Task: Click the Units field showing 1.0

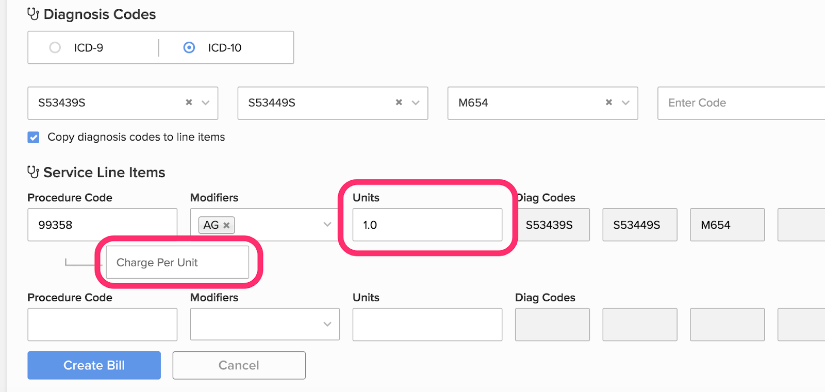Action: pyautogui.click(x=427, y=225)
